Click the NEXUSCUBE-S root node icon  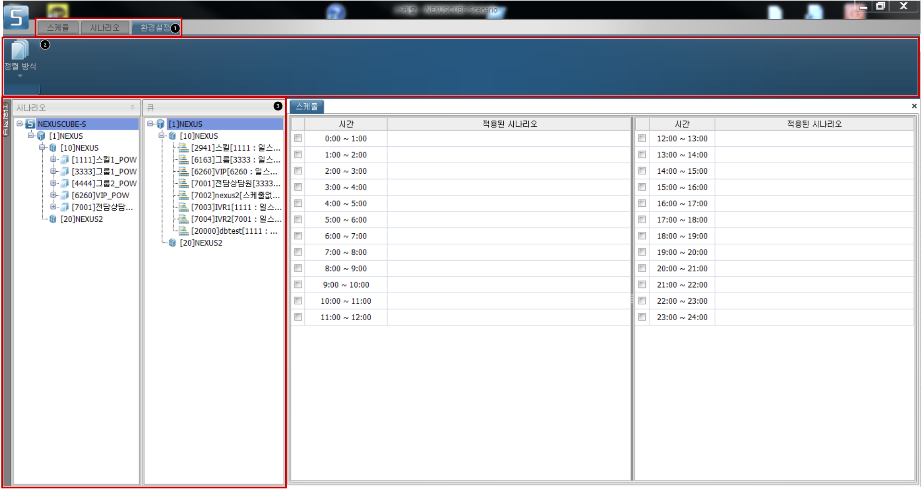pyautogui.click(x=30, y=124)
